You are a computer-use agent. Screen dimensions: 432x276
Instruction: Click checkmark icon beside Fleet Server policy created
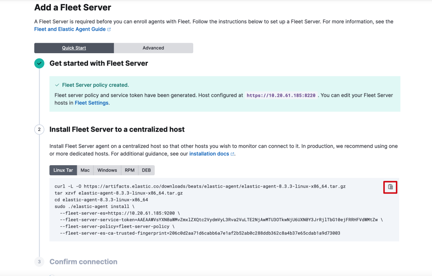pyautogui.click(x=57, y=85)
